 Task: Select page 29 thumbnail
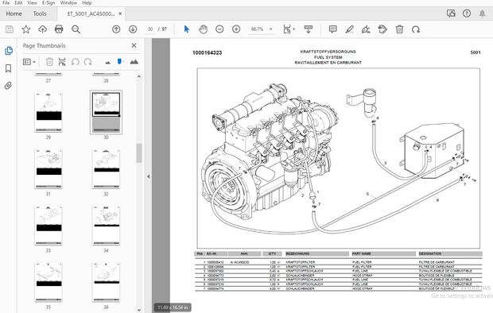(48, 113)
